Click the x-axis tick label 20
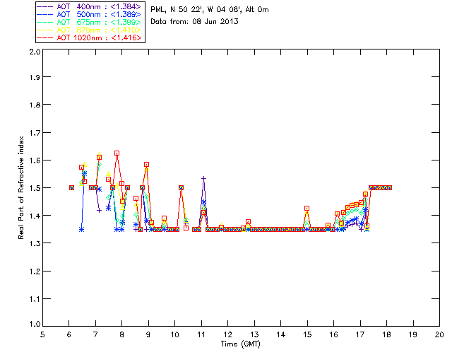This screenshot has width=452, height=362. coord(439,334)
